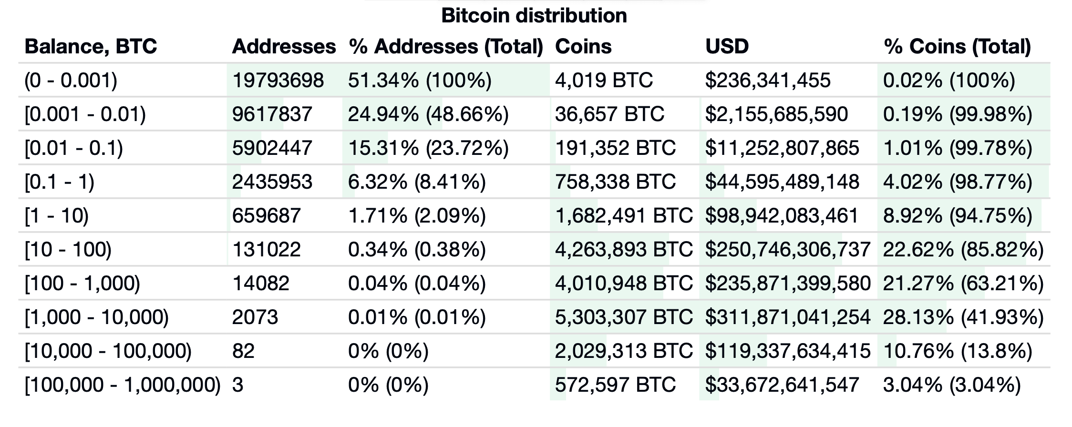Select the [0.01 - 0.1) balance range

73,148
